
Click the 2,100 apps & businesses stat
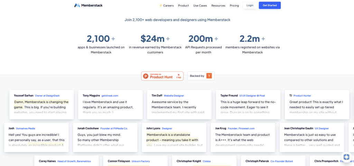pyautogui.click(x=101, y=44)
